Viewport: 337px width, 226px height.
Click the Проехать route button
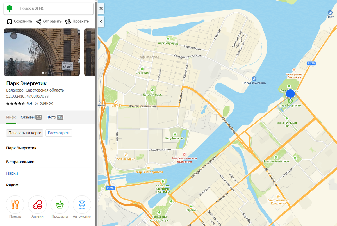(x=77, y=22)
